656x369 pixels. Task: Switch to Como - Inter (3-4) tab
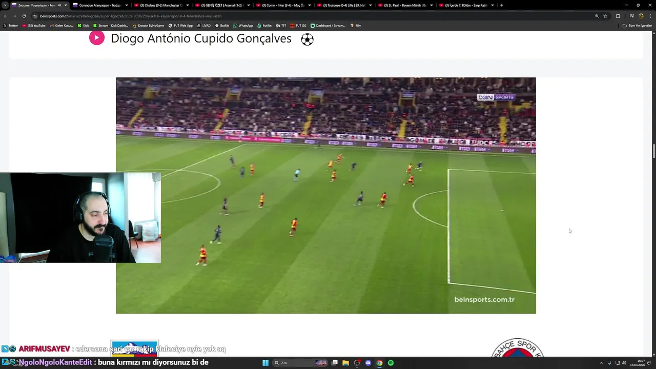point(283,5)
